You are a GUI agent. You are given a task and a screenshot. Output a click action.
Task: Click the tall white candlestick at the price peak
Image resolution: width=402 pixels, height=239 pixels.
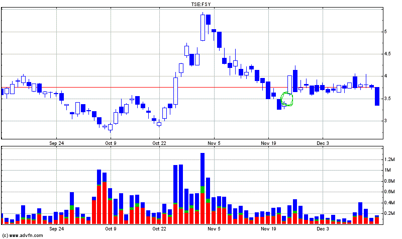[x=203, y=28]
